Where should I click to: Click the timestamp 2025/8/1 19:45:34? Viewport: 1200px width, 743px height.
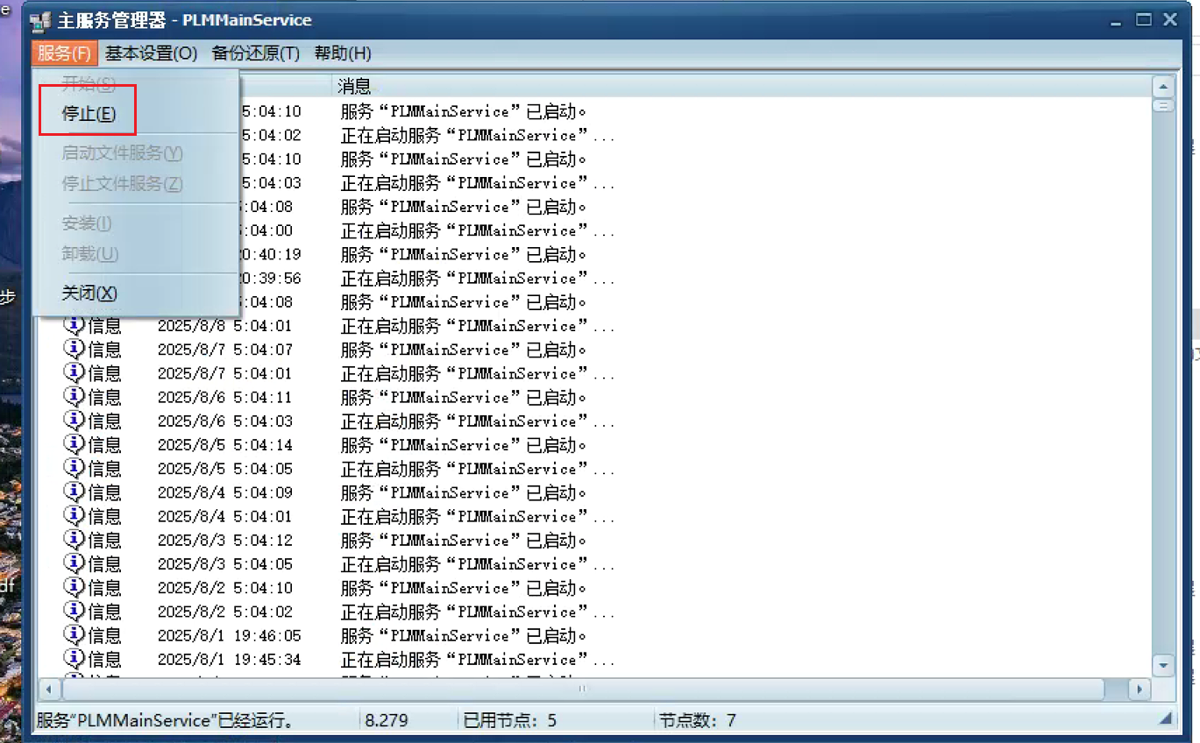click(x=230, y=659)
